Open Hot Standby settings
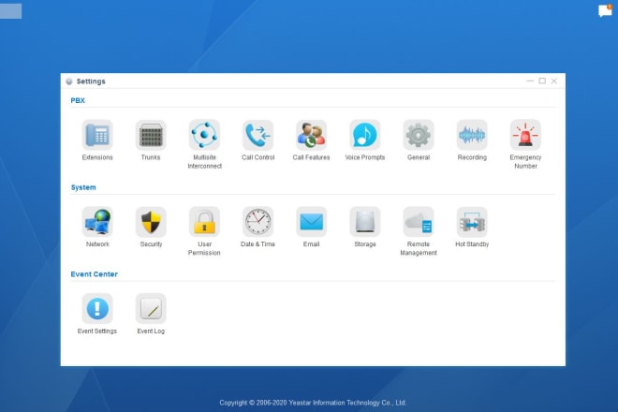The width and height of the screenshot is (618, 412). pyautogui.click(x=472, y=222)
